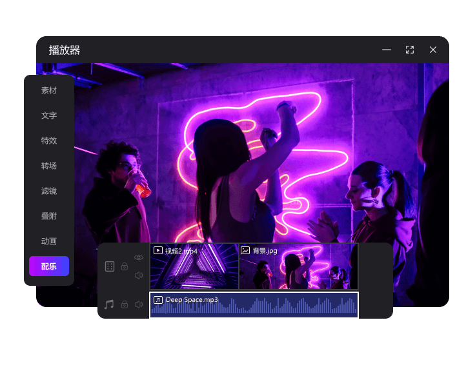Click the music icon on Deep Space.mp3
The image size is (466, 369).
[x=158, y=300]
